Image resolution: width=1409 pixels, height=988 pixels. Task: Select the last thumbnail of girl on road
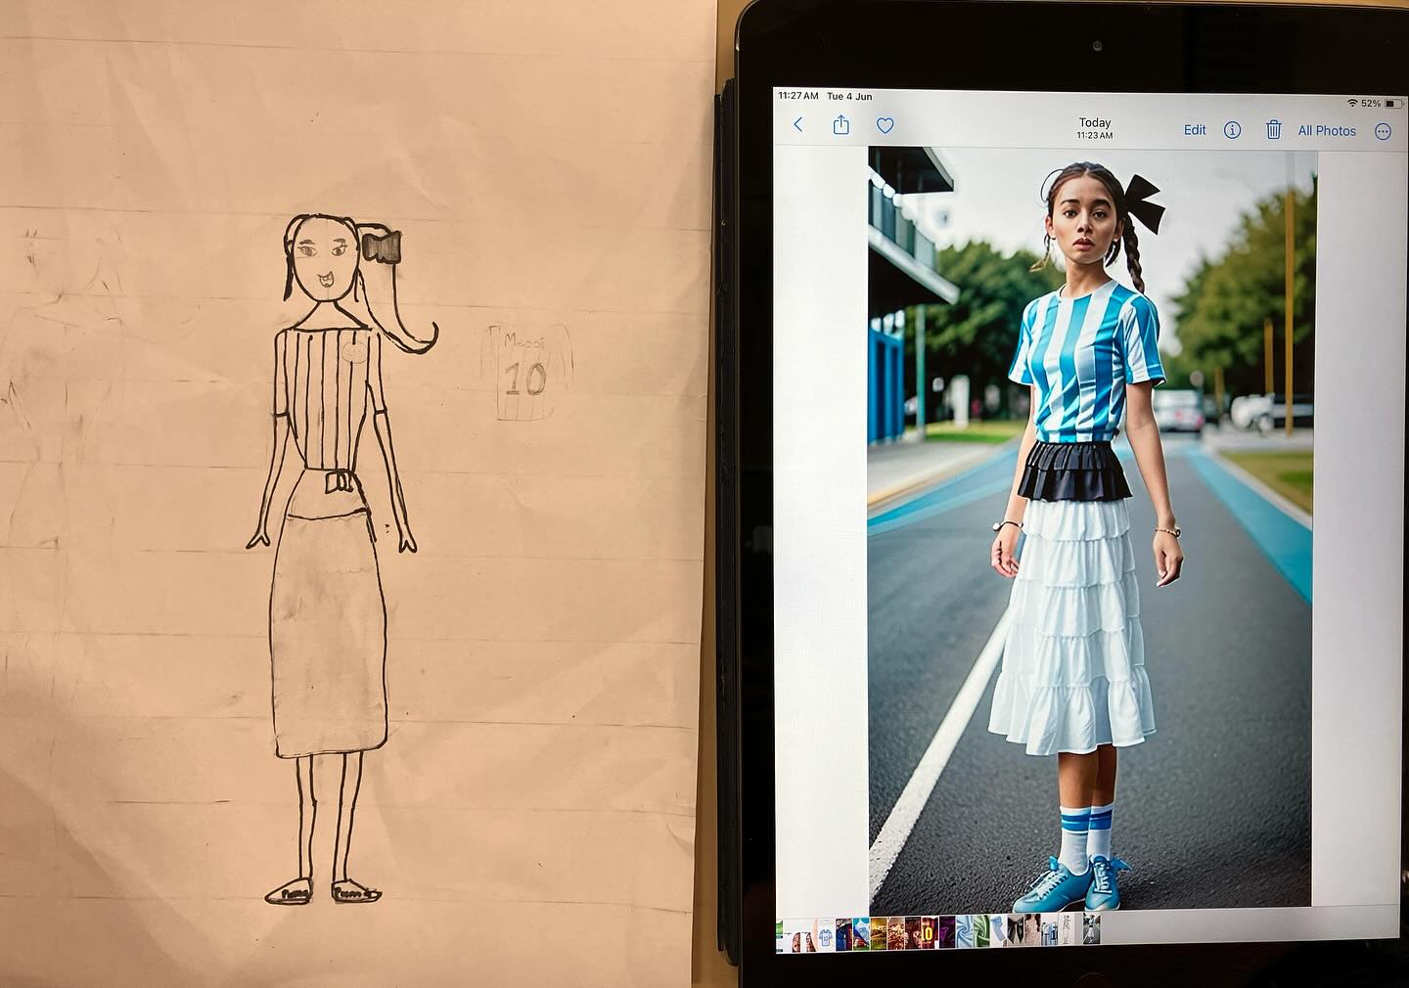(x=1092, y=928)
